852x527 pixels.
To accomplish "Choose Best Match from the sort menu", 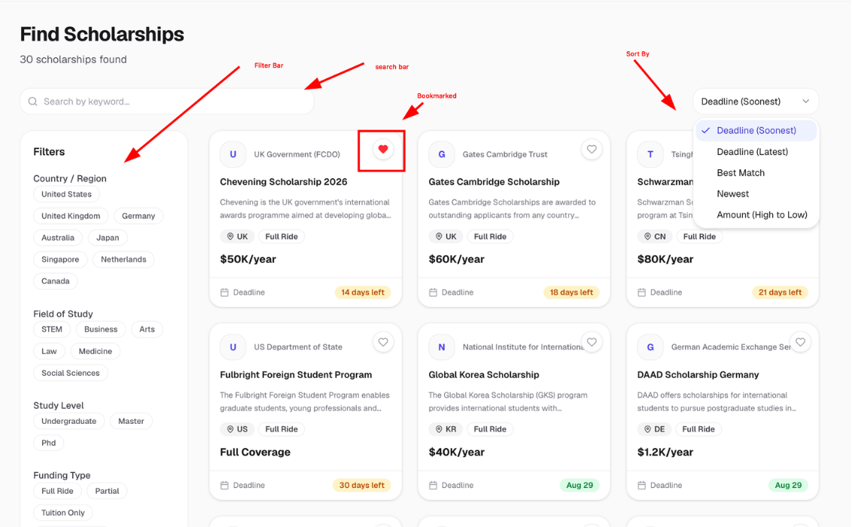I will [x=756, y=172].
